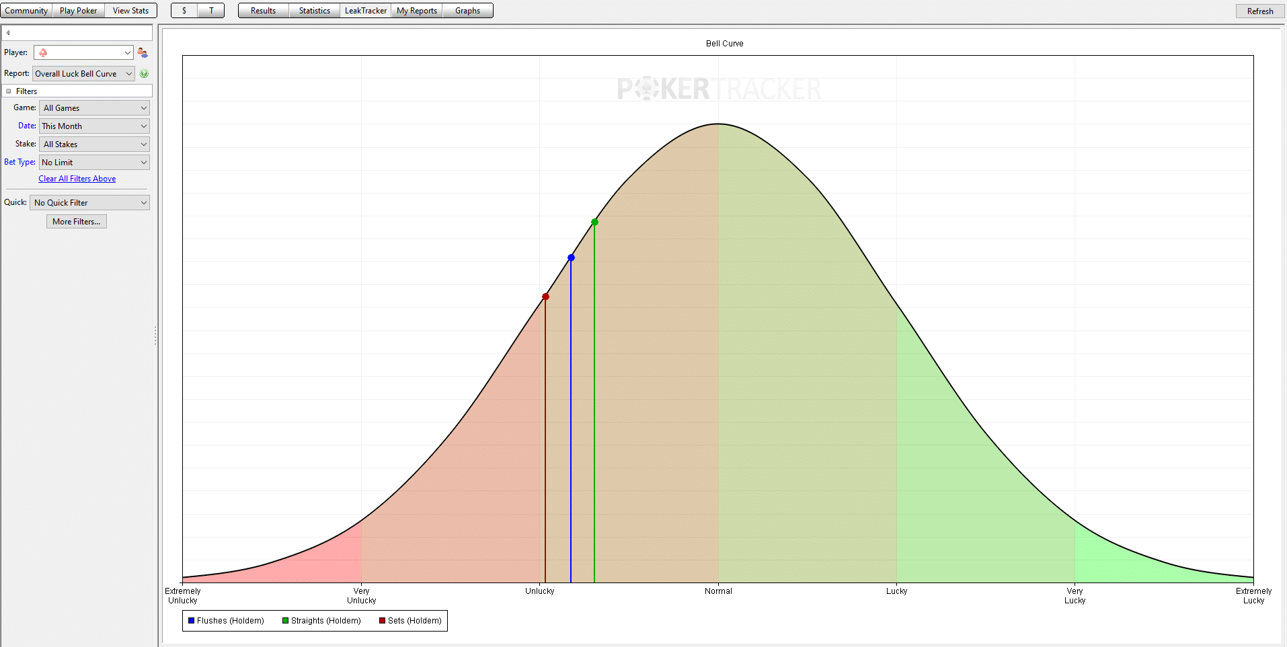Click the blue Bet Type filter label
Image resolution: width=1287 pixels, height=647 pixels.
[x=19, y=162]
